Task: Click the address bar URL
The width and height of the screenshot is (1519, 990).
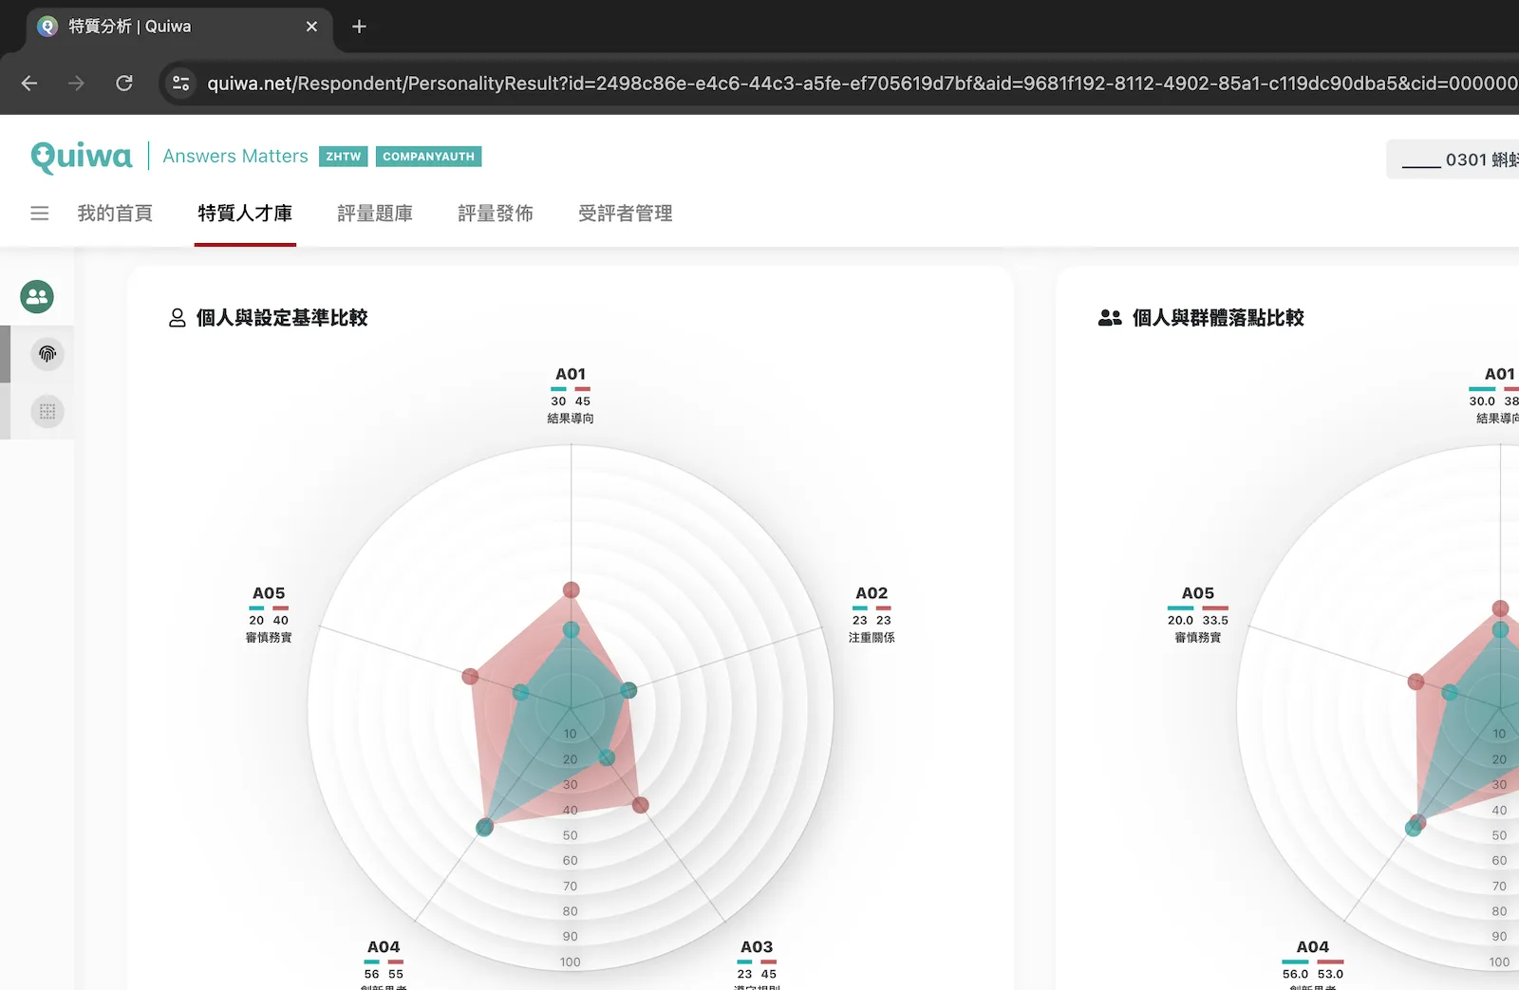Action: [x=862, y=84]
